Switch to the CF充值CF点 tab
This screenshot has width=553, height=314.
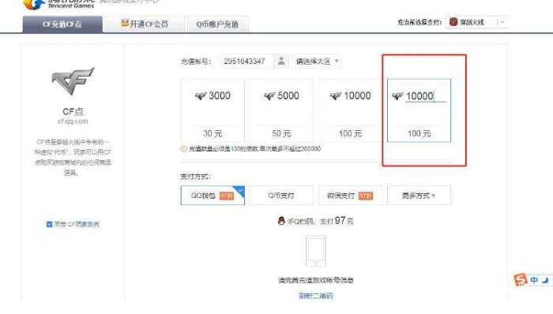62,24
